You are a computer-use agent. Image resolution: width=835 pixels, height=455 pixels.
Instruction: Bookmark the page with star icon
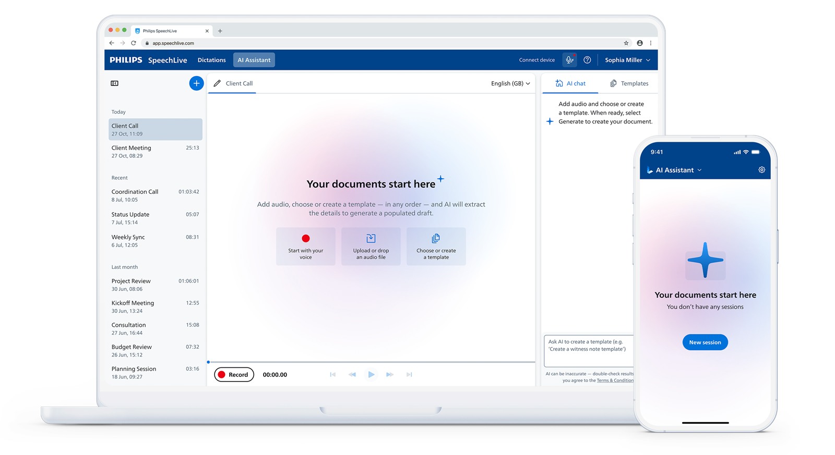click(x=626, y=43)
